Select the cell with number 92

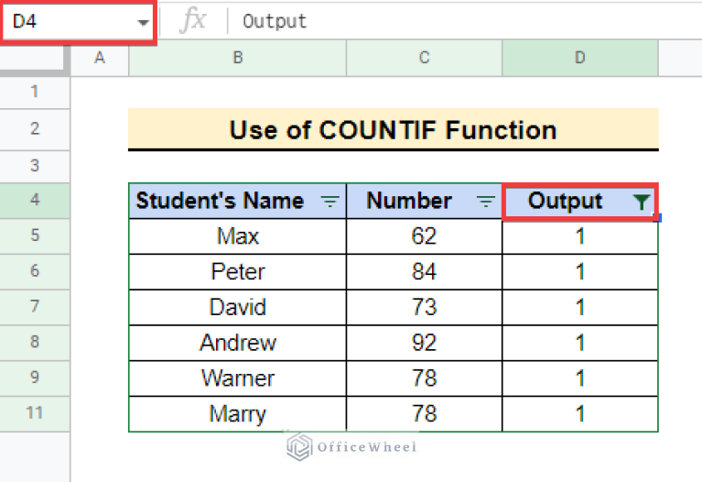(424, 343)
